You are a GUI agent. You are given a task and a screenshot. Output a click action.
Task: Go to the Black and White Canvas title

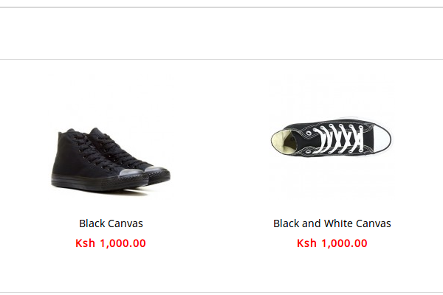(332, 223)
